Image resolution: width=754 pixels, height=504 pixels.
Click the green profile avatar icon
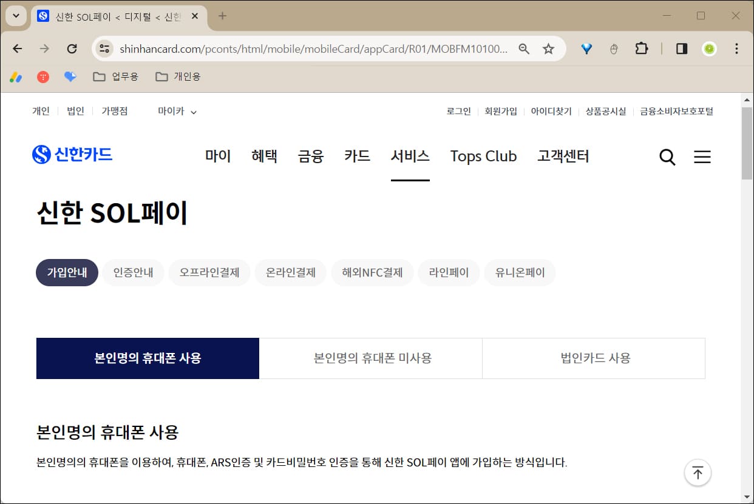[709, 49]
